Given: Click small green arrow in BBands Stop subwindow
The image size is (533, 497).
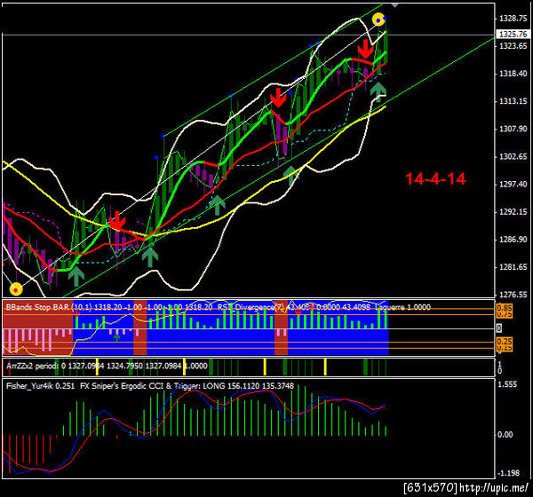Looking at the screenshot, I should pos(116,337).
